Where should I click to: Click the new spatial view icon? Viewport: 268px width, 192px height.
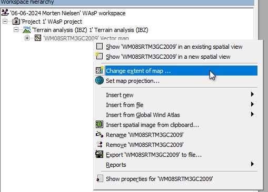[100, 56]
